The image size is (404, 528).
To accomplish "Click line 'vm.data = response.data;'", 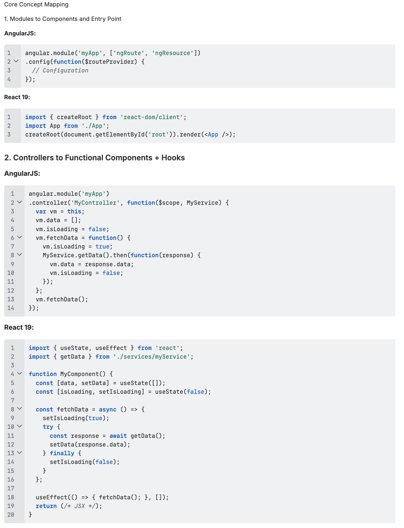I will pos(92,264).
